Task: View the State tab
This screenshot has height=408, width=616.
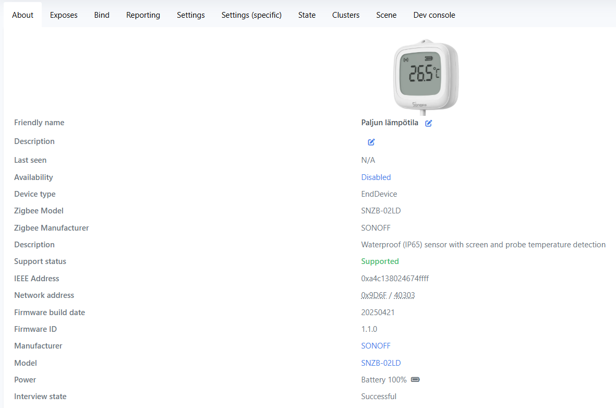Action: [x=307, y=15]
